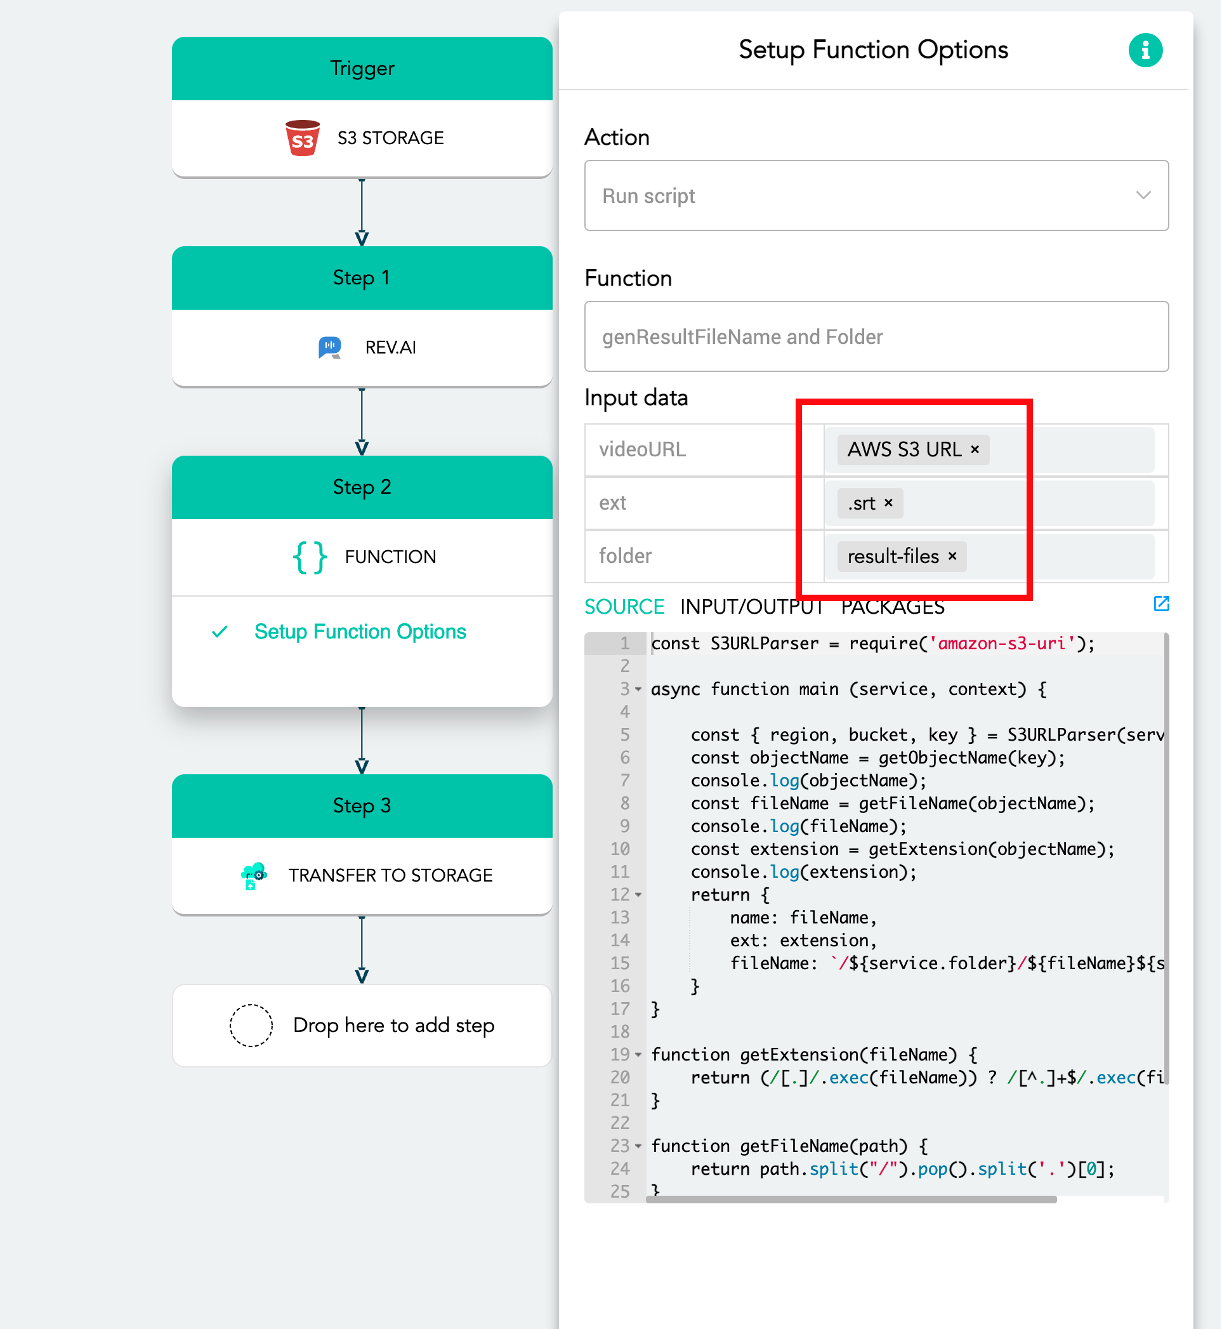
Task: Click the Function name input field
Action: (876, 337)
